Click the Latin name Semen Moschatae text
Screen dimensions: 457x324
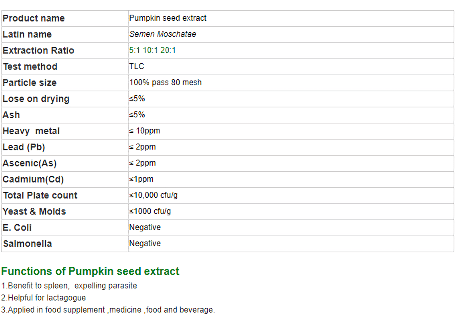pyautogui.click(x=163, y=34)
